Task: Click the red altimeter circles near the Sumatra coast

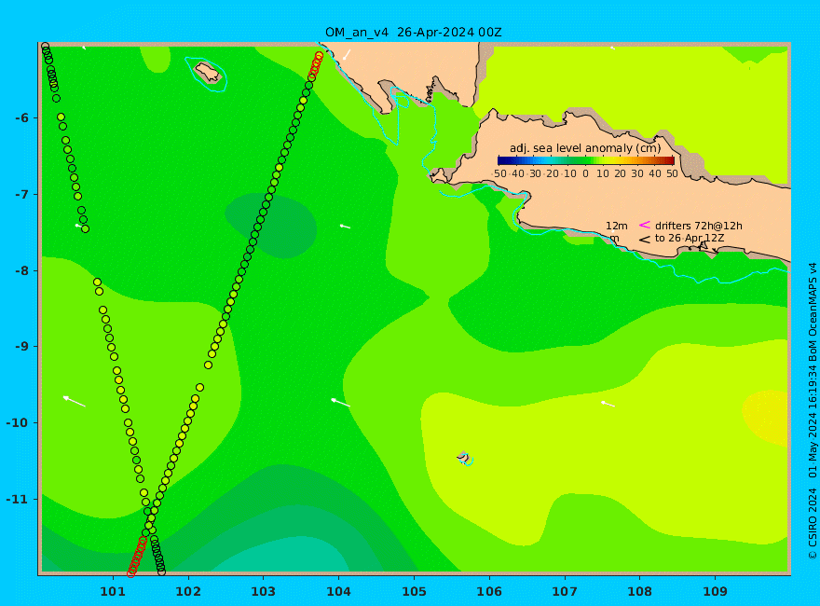Action: click(315, 66)
